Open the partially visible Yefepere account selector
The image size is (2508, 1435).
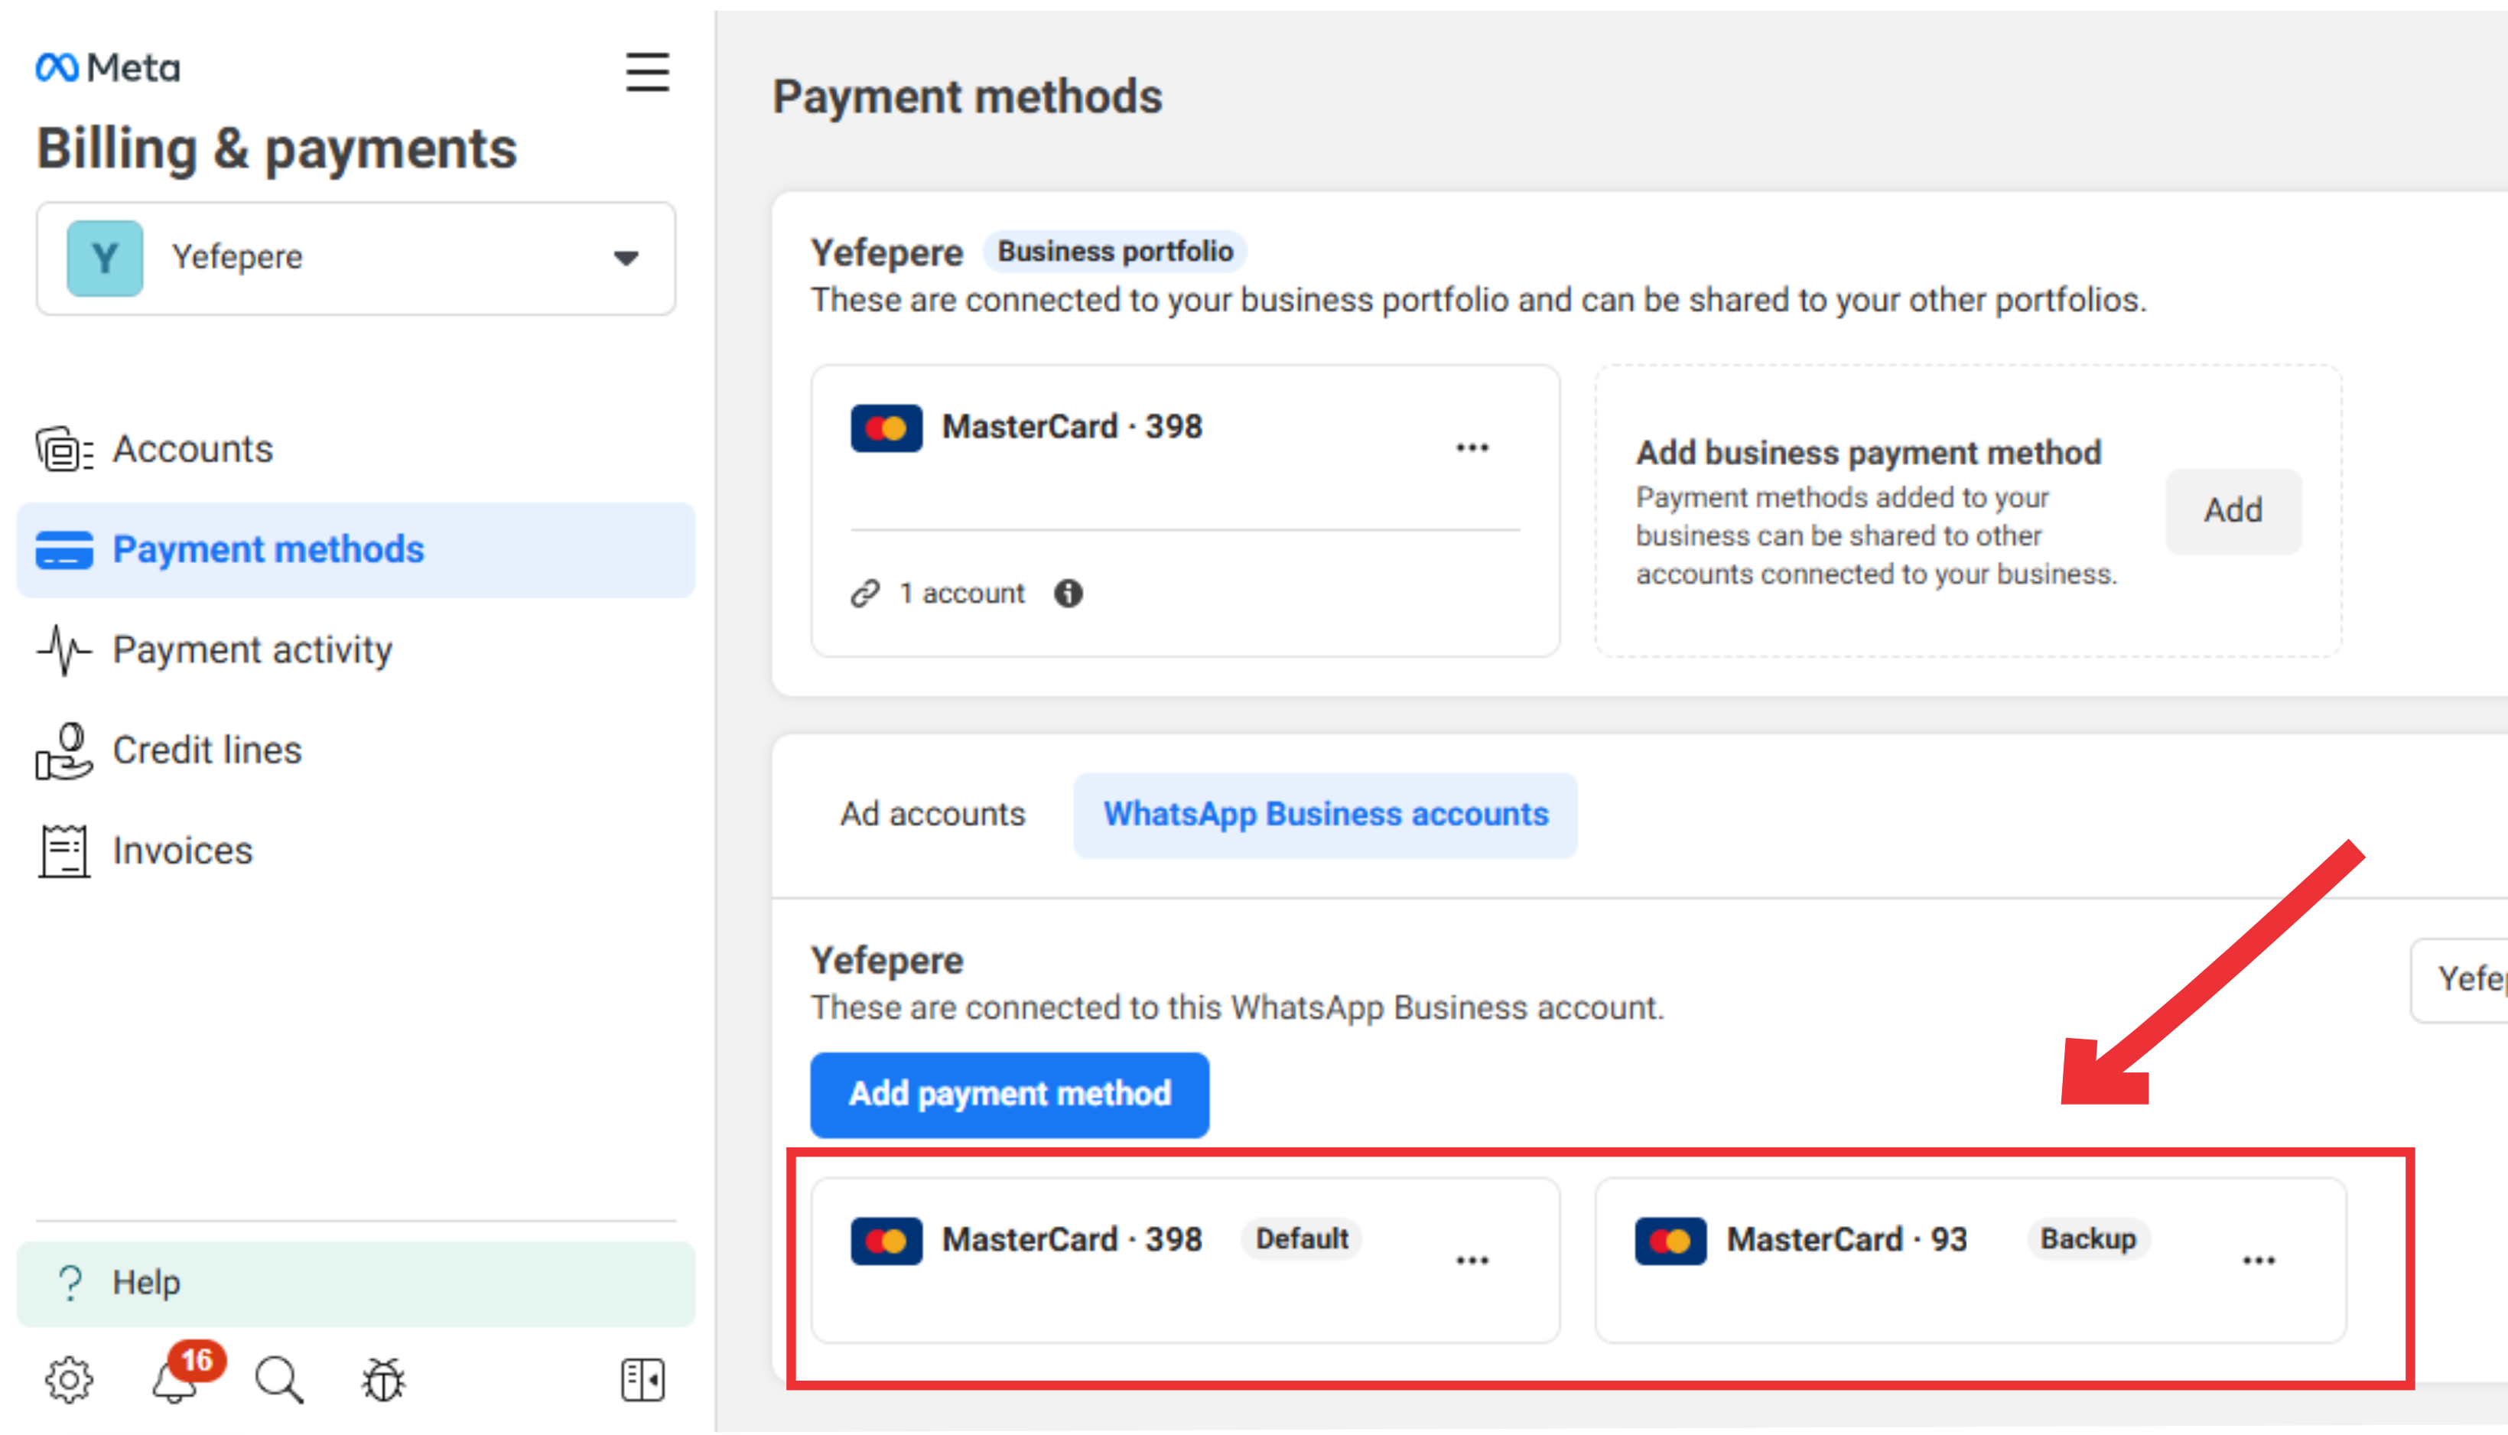(2460, 980)
